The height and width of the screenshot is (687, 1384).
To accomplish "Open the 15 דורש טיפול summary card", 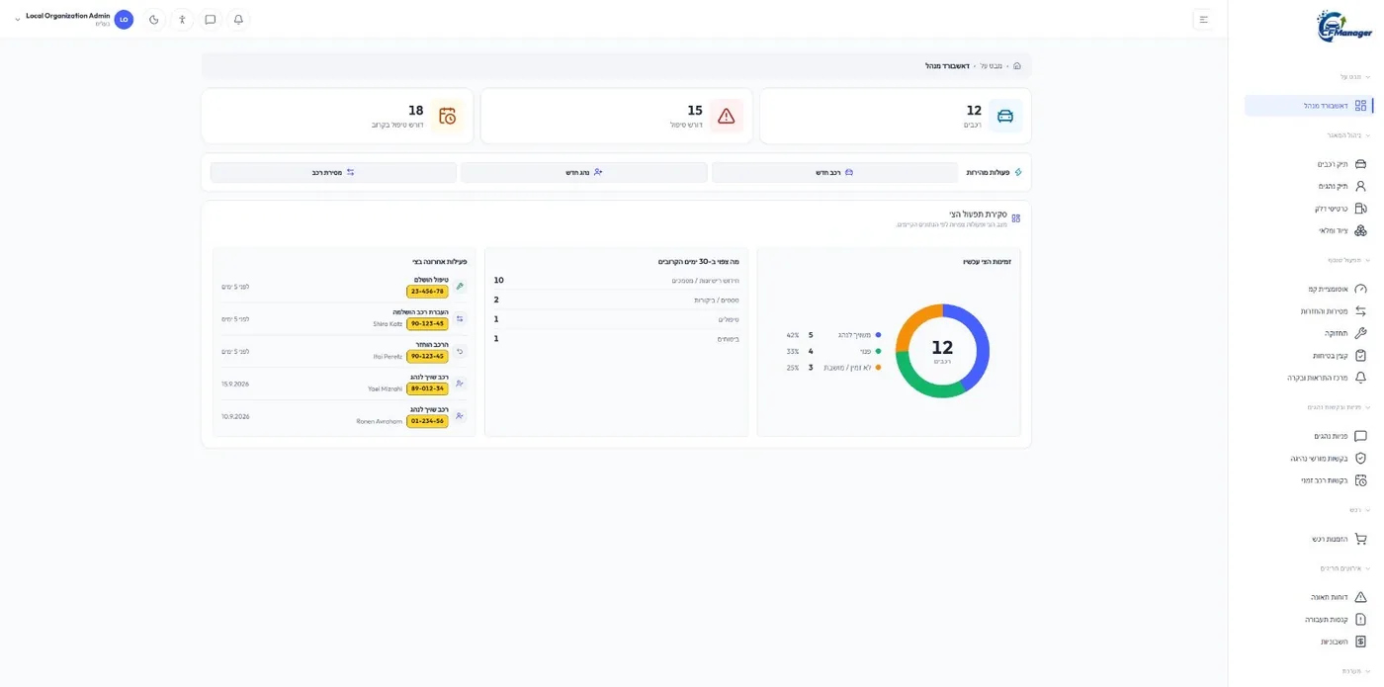I will click(617, 117).
